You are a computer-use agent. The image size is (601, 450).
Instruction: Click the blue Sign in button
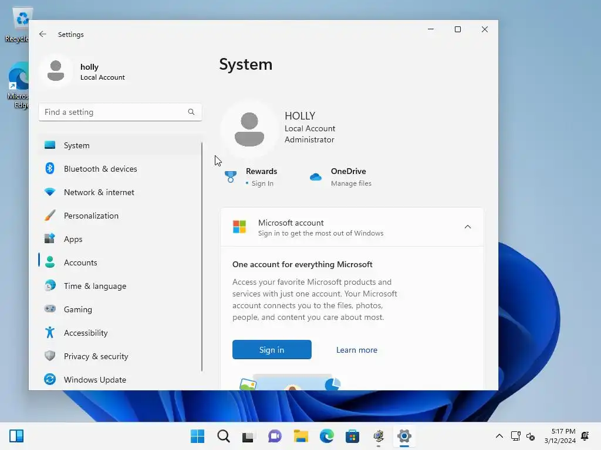272,349
